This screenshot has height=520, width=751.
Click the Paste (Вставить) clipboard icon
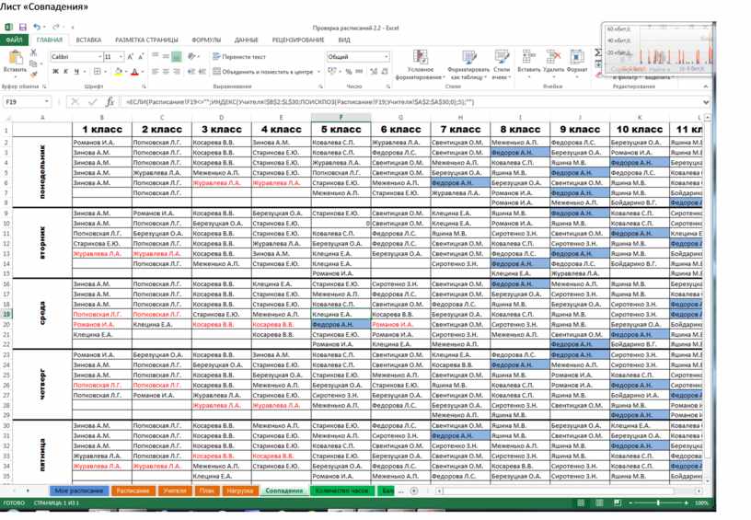coord(14,57)
